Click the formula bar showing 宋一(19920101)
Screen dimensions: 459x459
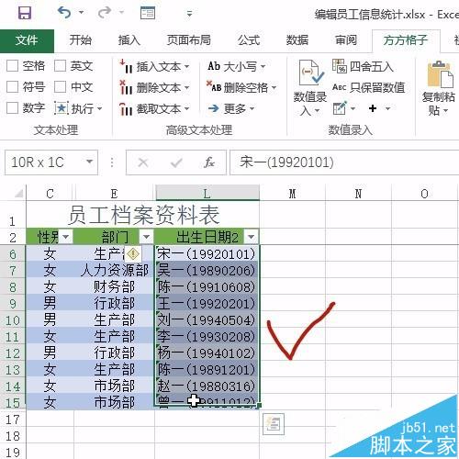[344, 162]
